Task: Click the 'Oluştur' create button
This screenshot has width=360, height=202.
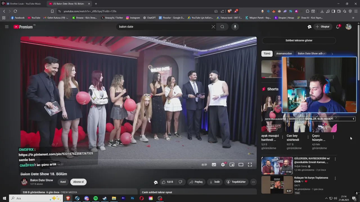Action: (x=322, y=27)
